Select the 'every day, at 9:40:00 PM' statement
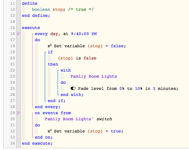The width and height of the screenshot is (189, 150). coord(66,34)
